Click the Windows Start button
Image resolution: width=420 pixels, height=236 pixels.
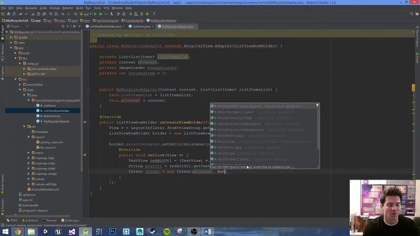pos(5,231)
